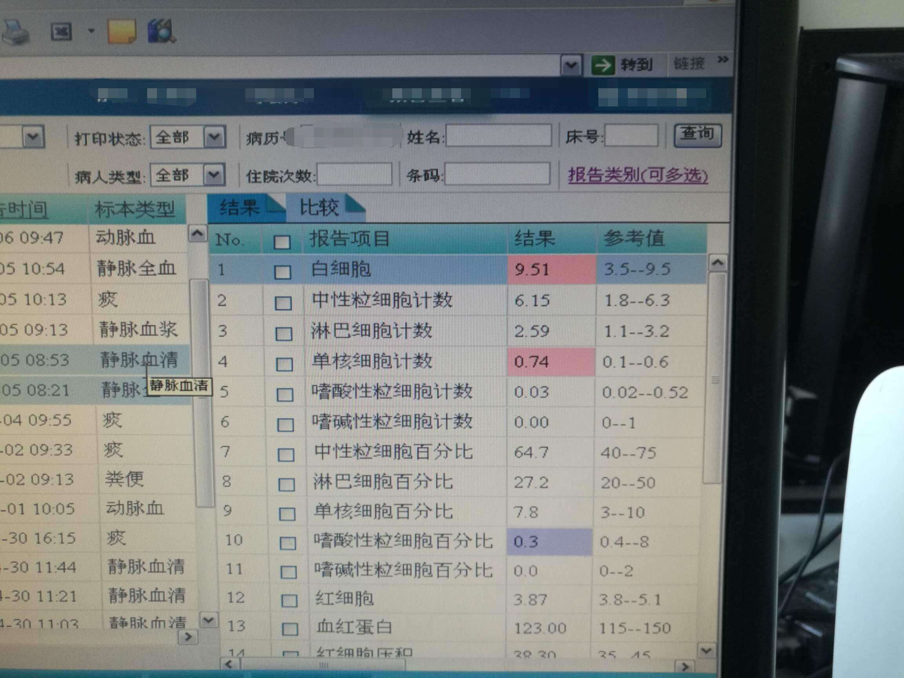The image size is (904, 678).
Task: Tick the checkbox beside 单核细胞计数
Action: click(284, 363)
